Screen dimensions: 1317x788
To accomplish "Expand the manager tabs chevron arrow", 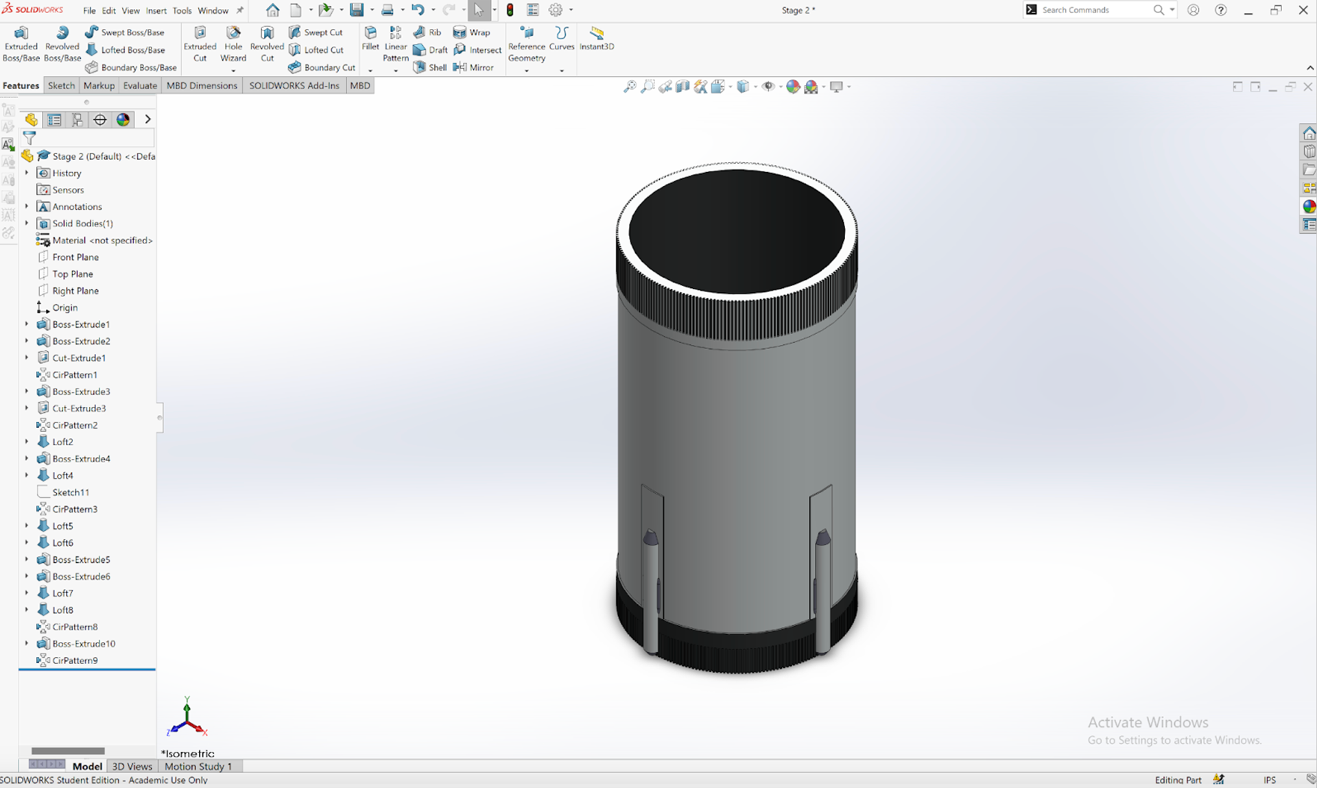I will (147, 119).
